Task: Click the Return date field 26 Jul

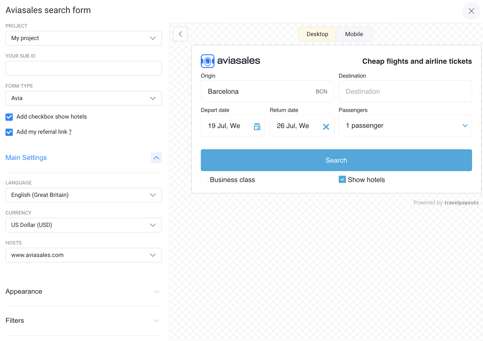Action: tap(302, 126)
